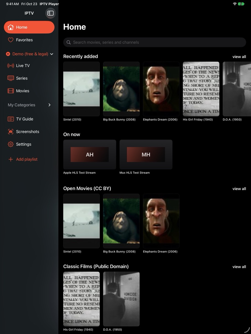Click 'Mux HLS Test Stream' caption text
This screenshot has height=334, width=251.
(134, 173)
